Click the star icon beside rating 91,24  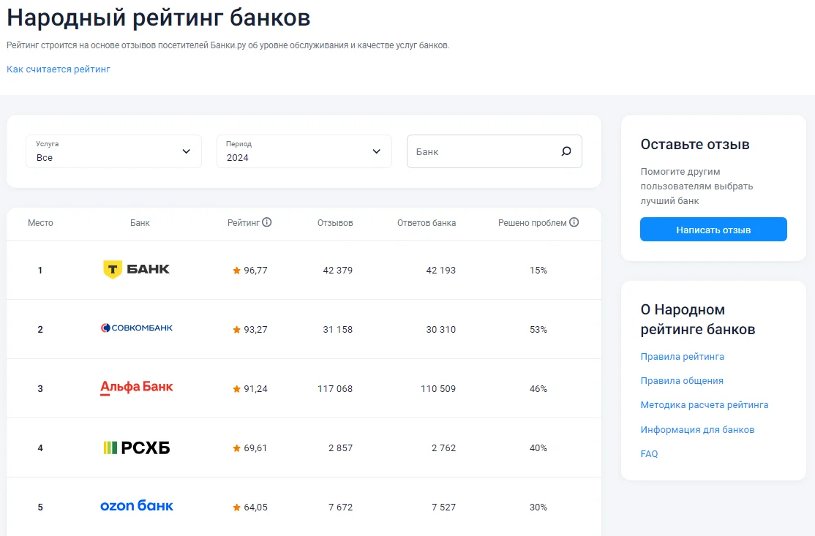236,388
